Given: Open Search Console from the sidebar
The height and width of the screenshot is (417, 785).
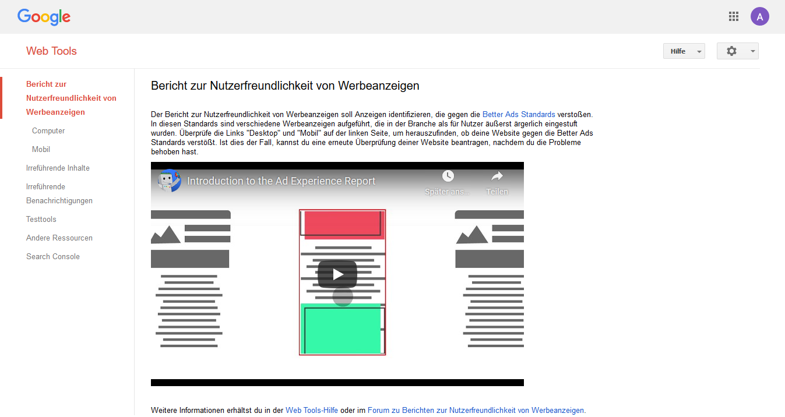Looking at the screenshot, I should tap(52, 257).
